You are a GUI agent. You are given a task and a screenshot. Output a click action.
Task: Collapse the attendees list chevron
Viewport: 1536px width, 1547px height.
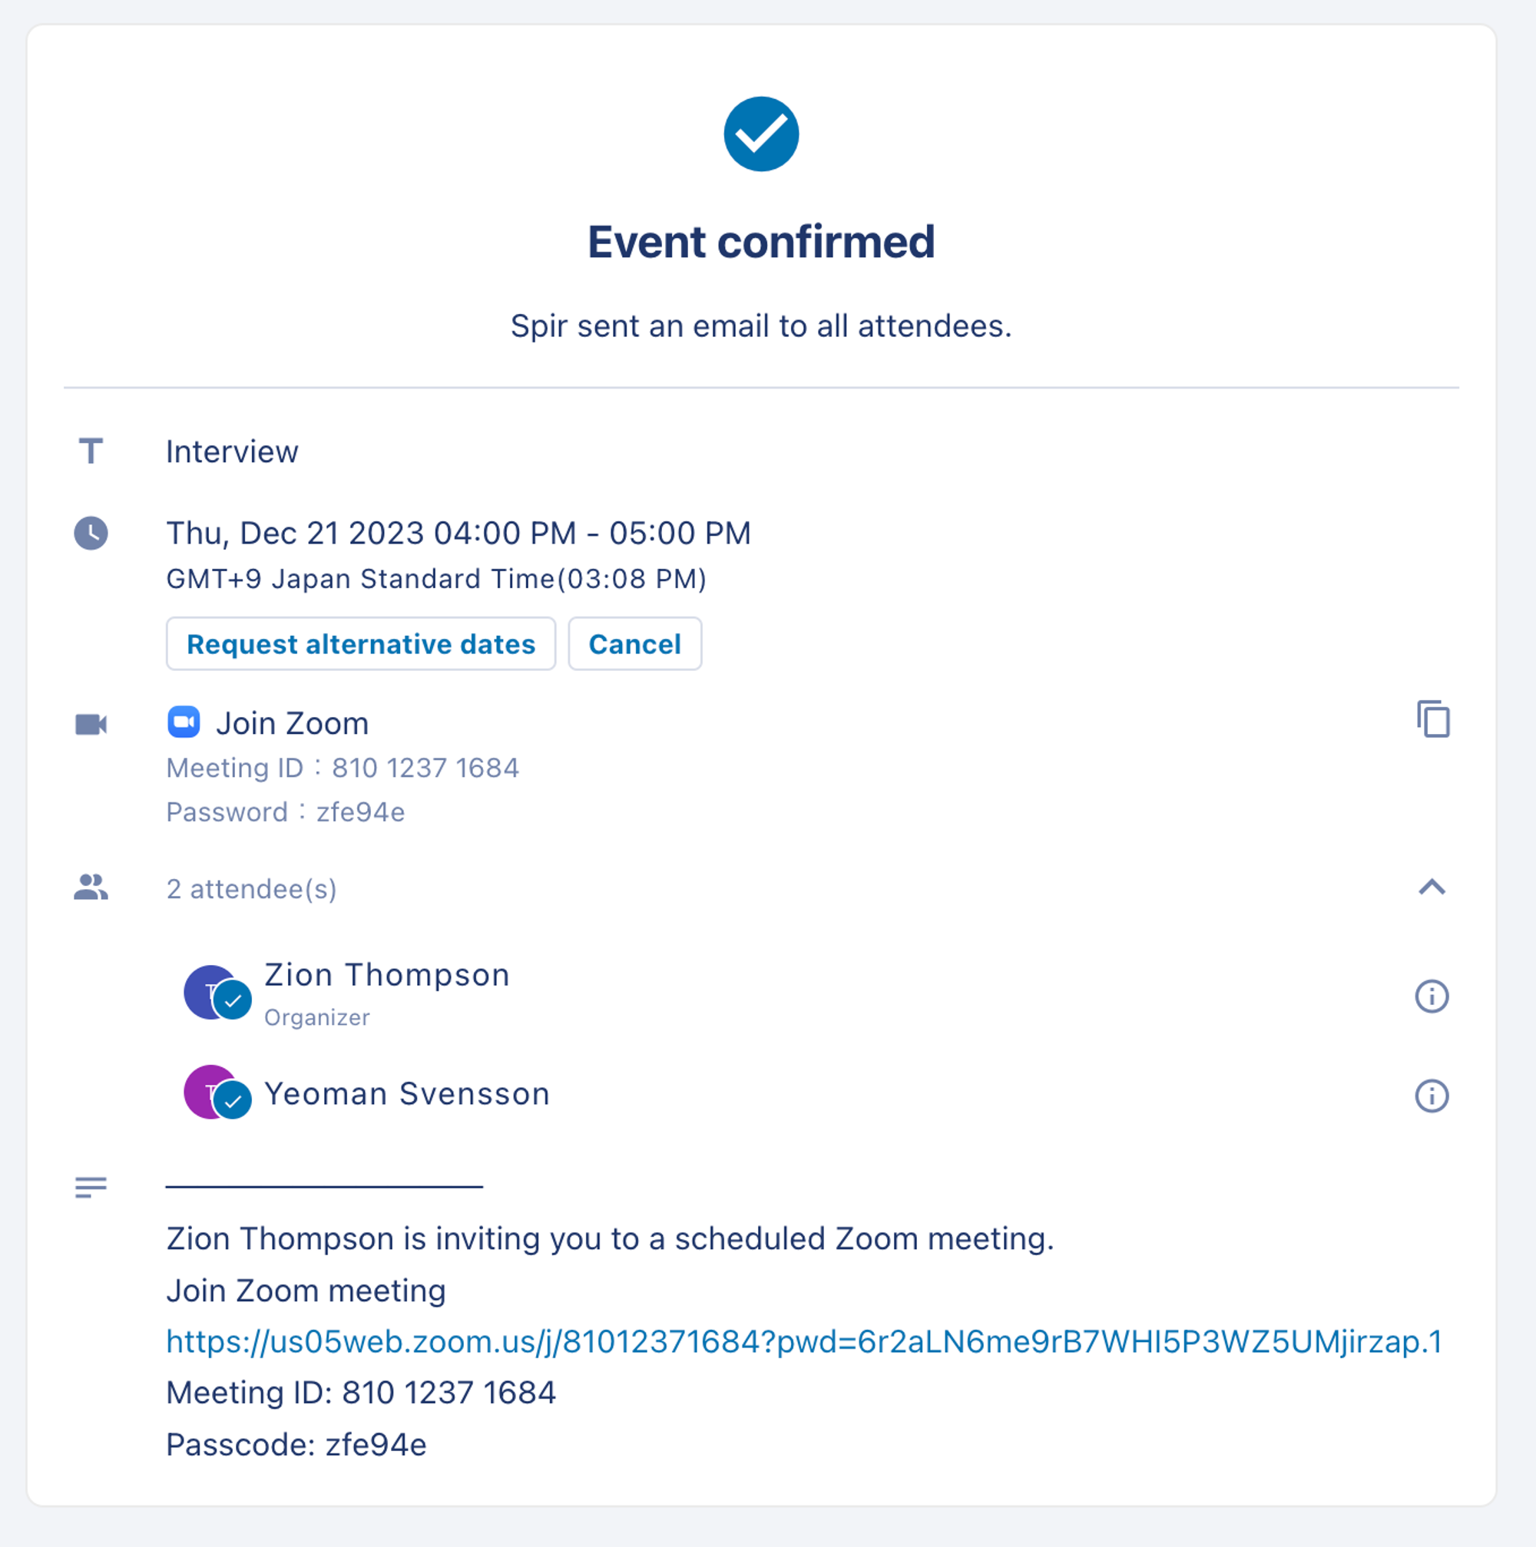point(1431,888)
